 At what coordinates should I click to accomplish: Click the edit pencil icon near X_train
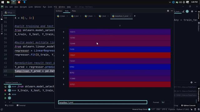coord(183,12)
